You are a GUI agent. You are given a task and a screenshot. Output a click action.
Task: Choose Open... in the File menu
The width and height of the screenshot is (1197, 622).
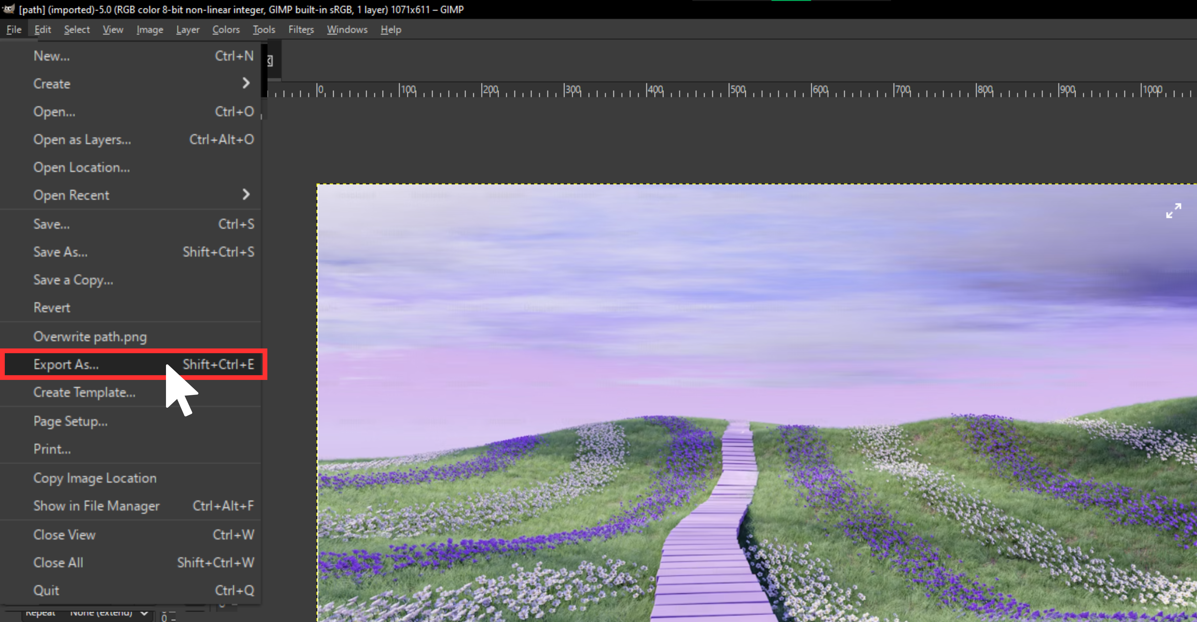pos(131,111)
